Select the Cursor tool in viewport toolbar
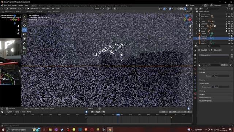Viewport: 234px width, 132px height. point(24,21)
